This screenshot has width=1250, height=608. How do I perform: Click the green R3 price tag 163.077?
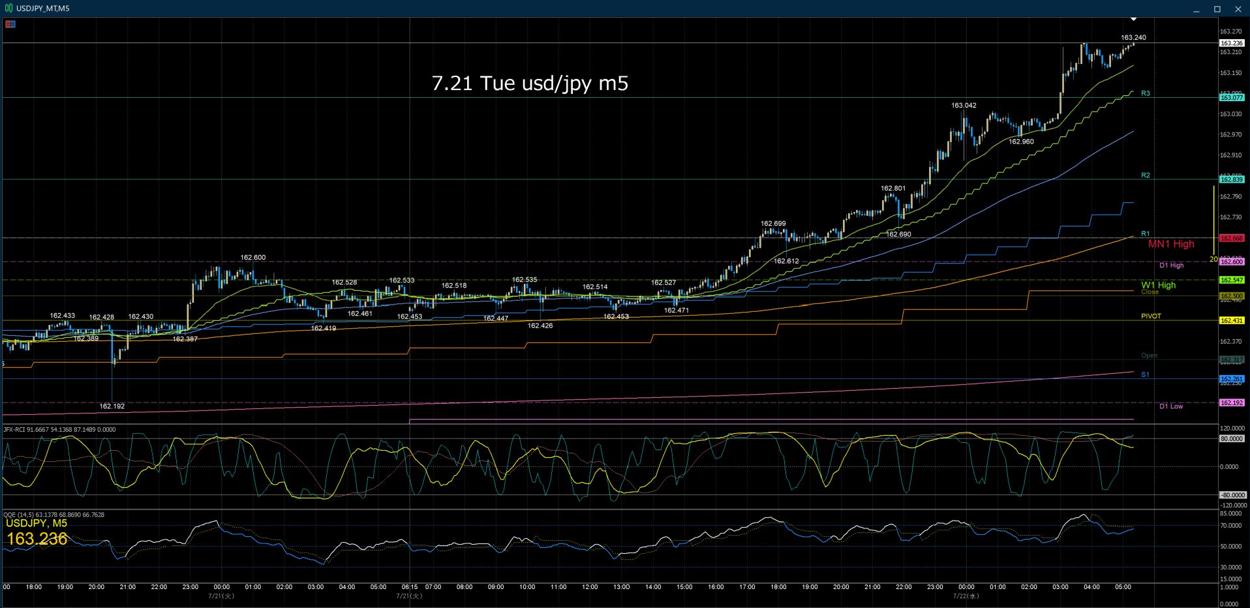point(1232,97)
